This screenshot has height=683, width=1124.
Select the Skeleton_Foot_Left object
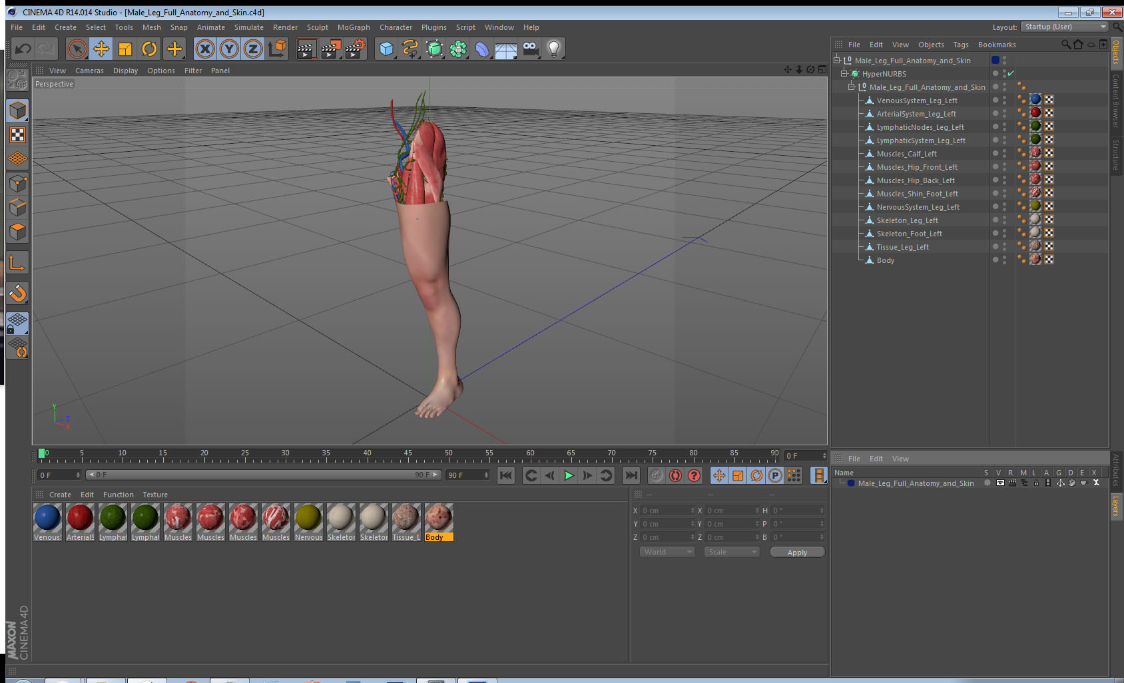coord(909,234)
